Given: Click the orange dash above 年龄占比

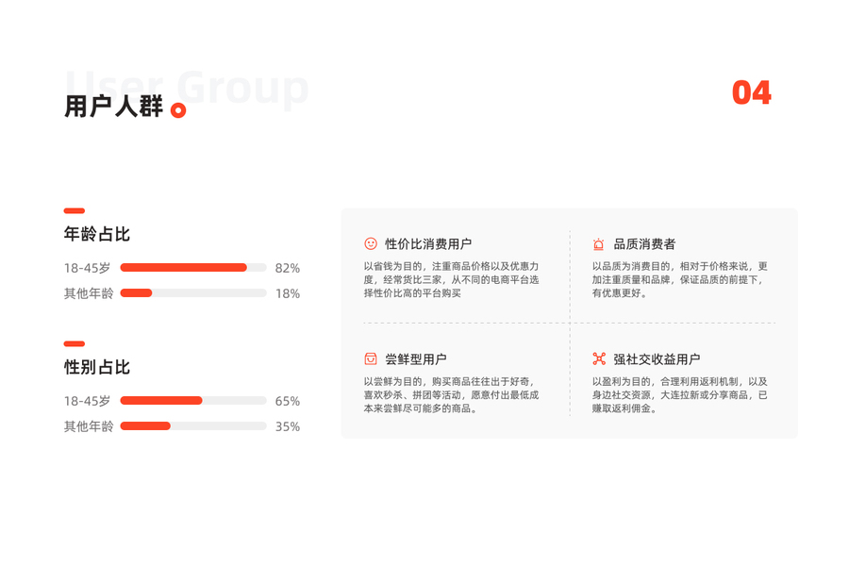Looking at the screenshot, I should click(75, 210).
